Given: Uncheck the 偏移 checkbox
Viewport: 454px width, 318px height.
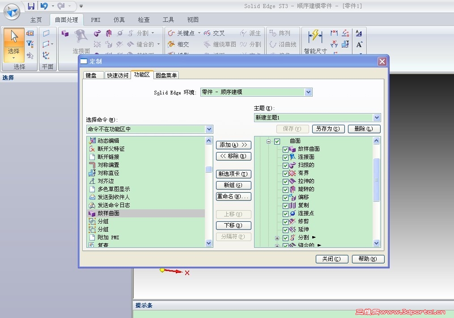Looking at the screenshot, I should pyautogui.click(x=285, y=198).
